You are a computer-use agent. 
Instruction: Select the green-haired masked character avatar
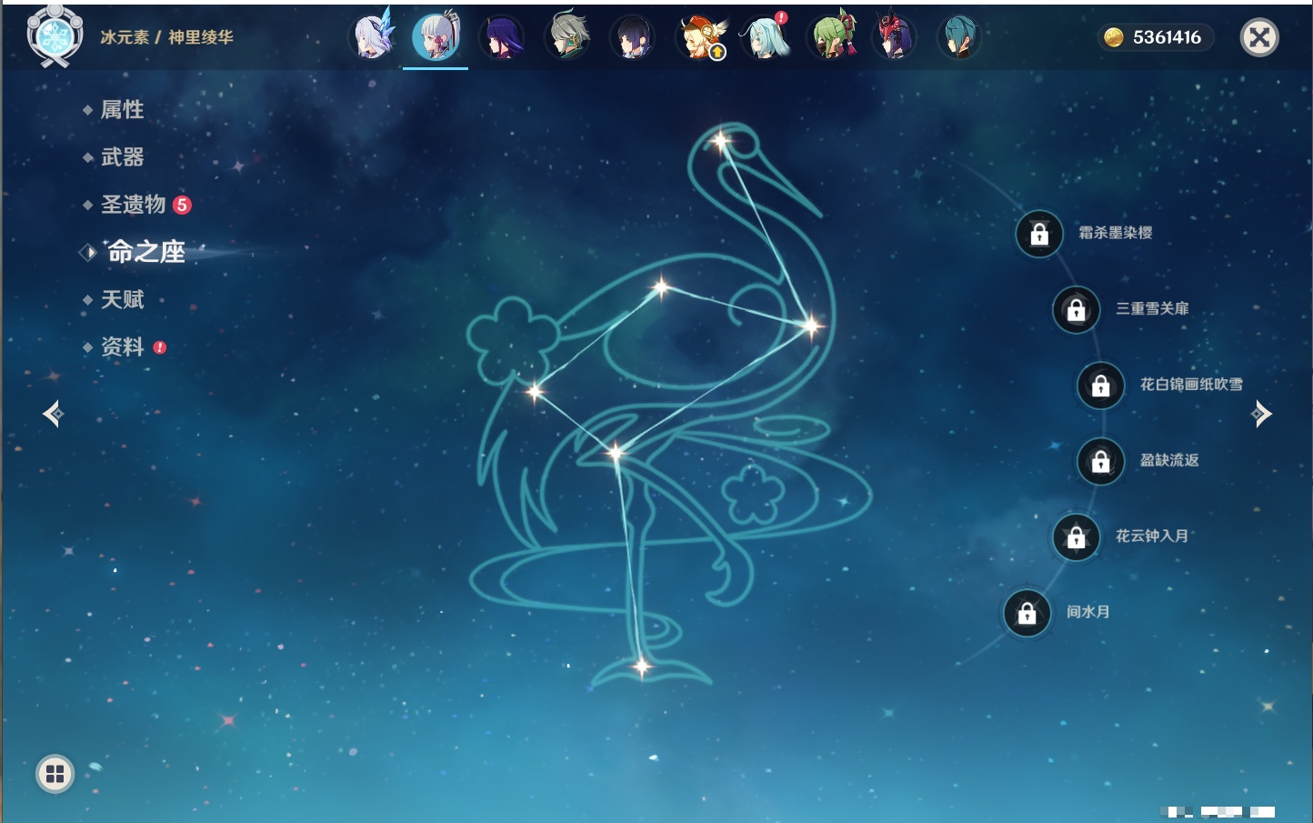coord(832,37)
